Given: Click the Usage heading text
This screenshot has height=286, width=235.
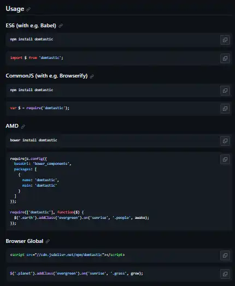Looking at the screenshot, I should 15,9.
